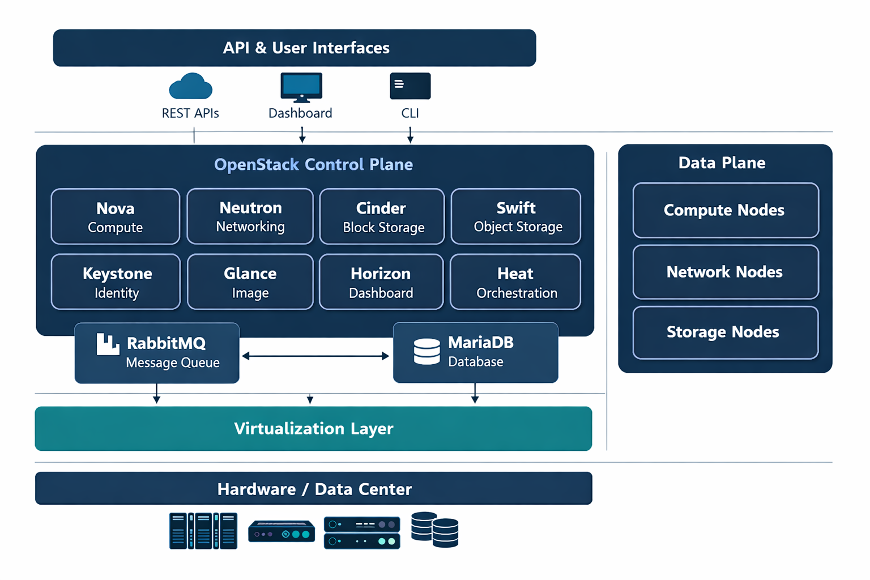
Task: Click the API & User Interfaces banner
Action: click(295, 48)
